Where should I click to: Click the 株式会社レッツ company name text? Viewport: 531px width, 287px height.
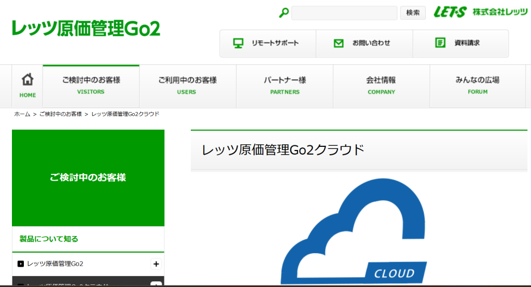click(500, 12)
